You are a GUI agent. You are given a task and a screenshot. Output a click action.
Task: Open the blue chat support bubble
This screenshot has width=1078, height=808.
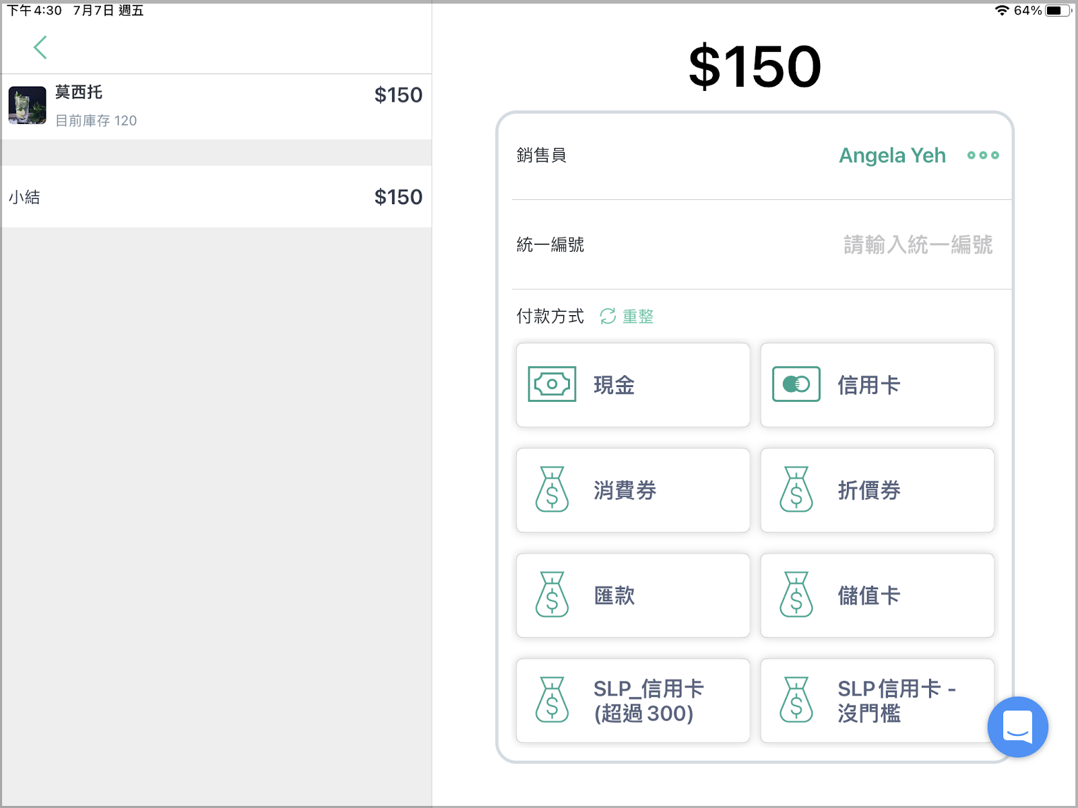[x=1017, y=727]
